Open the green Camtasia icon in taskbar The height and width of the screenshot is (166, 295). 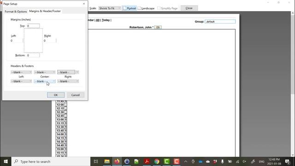(x=166, y=161)
